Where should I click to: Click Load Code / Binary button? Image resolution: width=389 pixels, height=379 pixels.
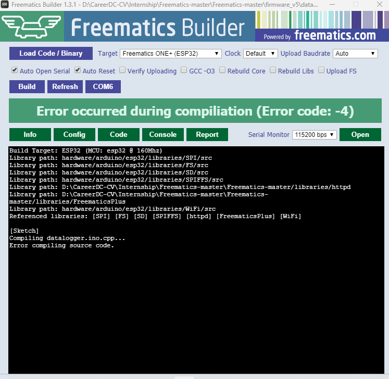click(x=51, y=53)
